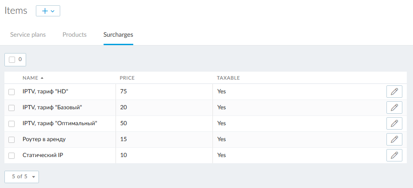Switch to the Service plans tab
Screen dimensions: 413x188
coord(28,35)
